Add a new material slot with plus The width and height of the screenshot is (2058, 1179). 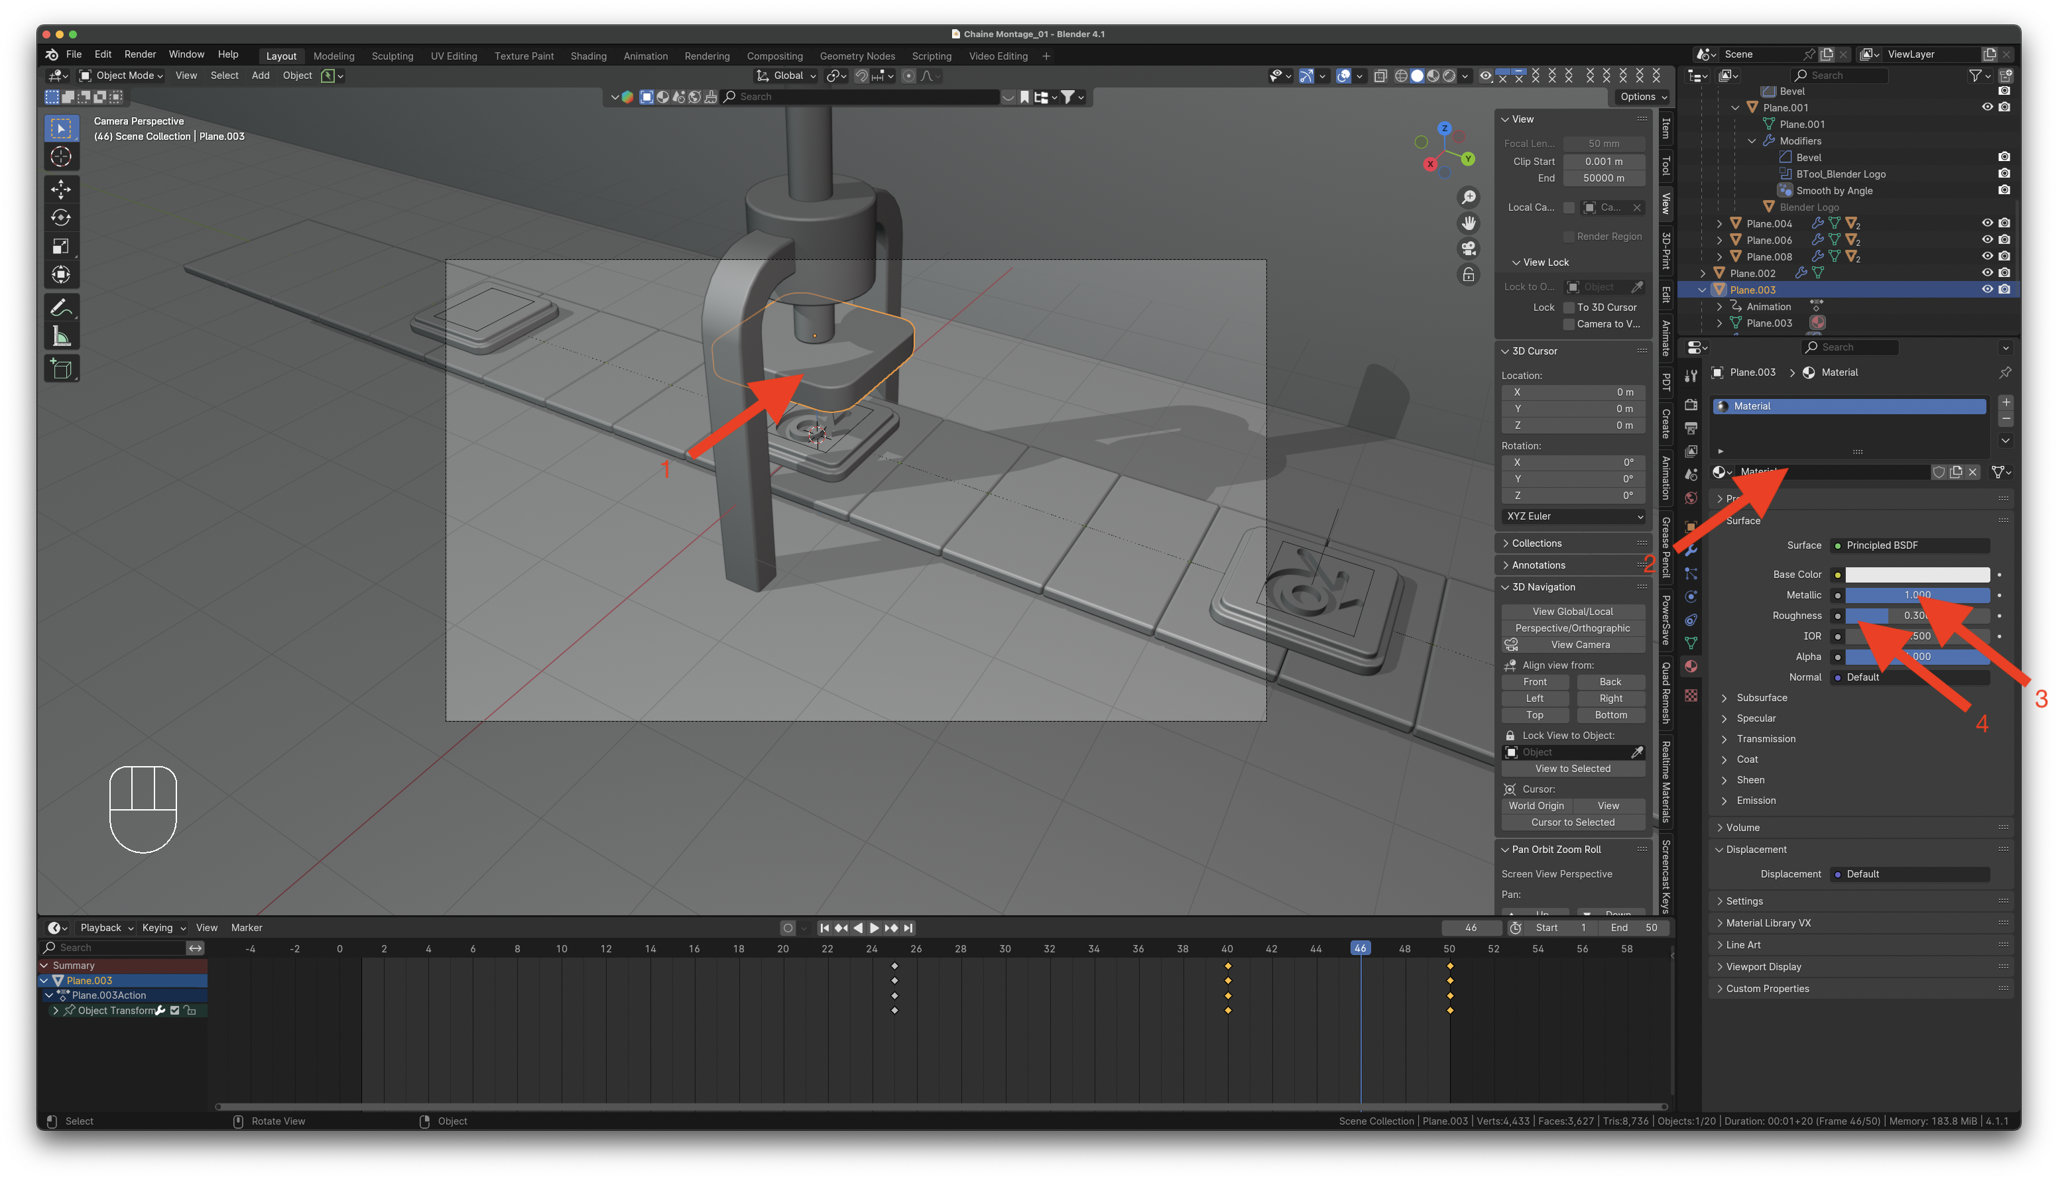tap(2006, 402)
